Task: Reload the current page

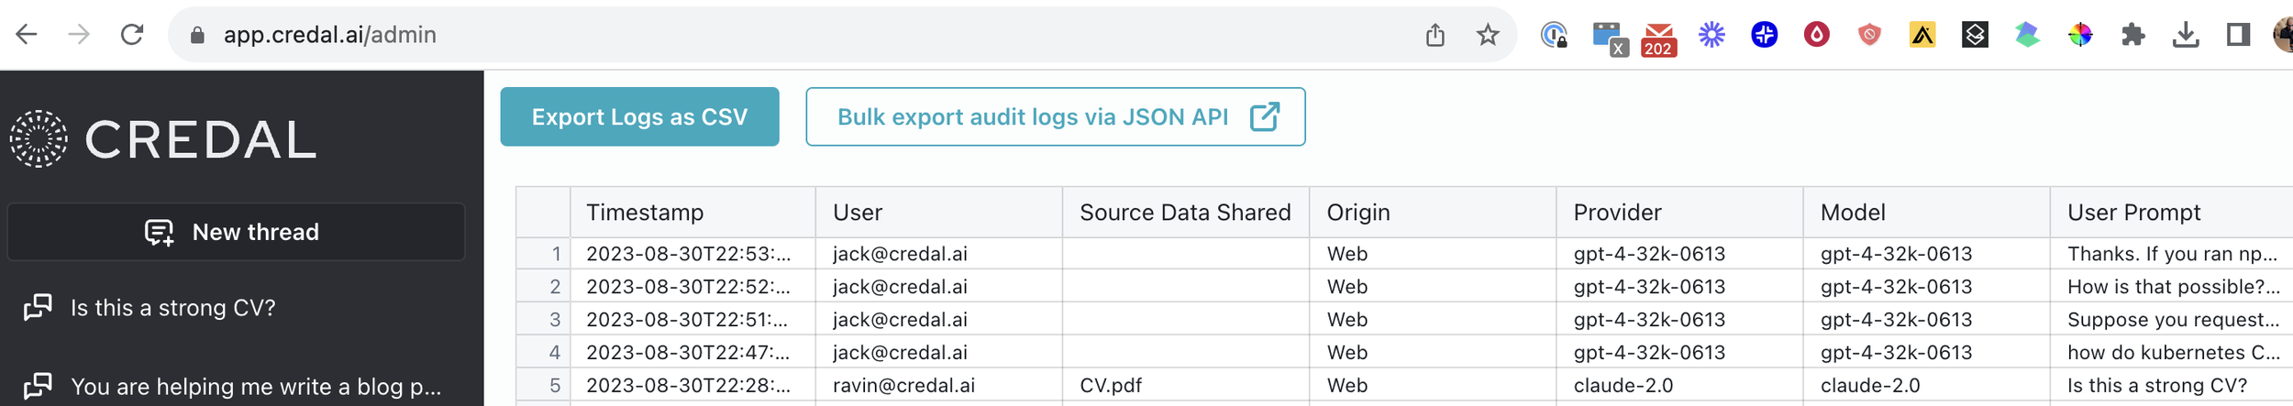Action: pos(132,35)
